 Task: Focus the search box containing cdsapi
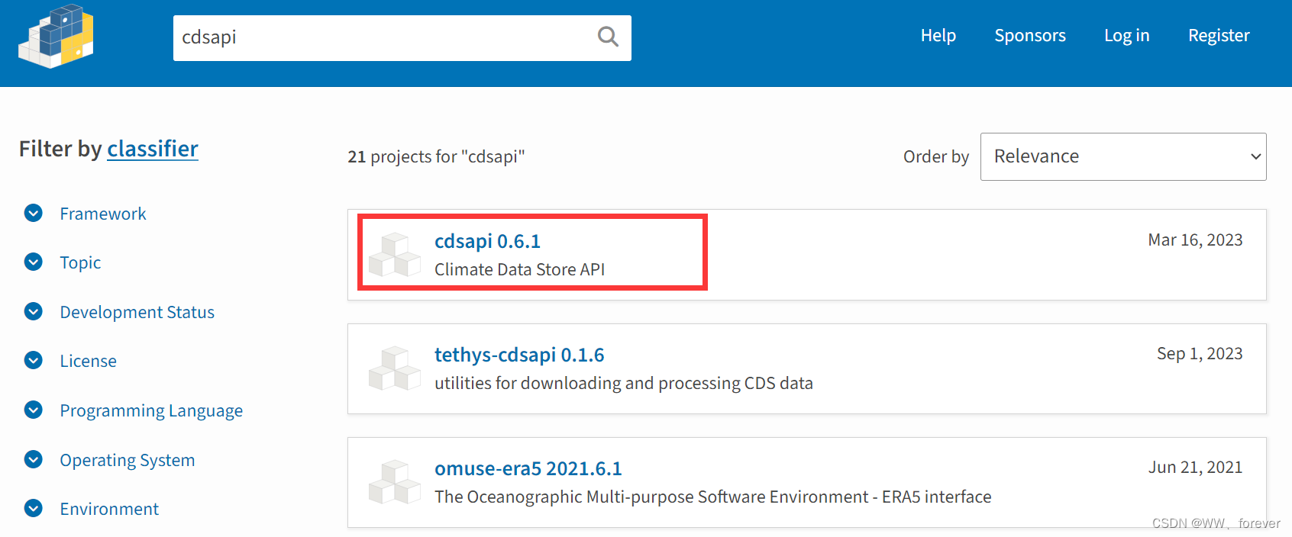click(x=382, y=37)
